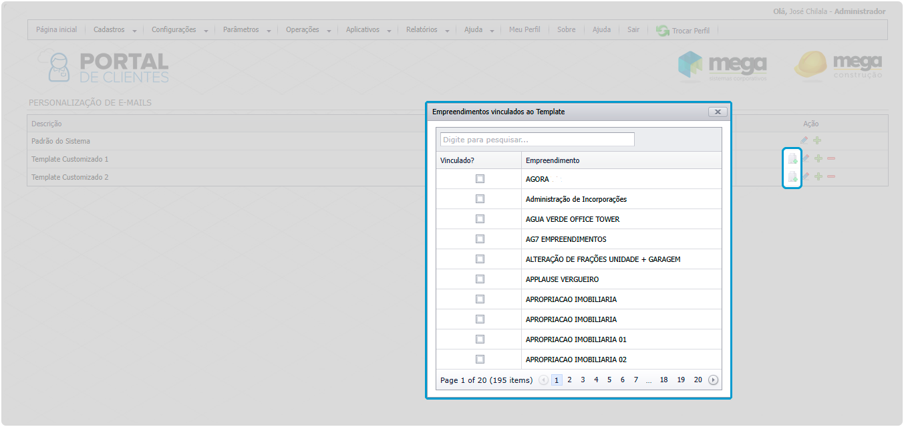Tick the APROPRIACAO IMOBILIARIA 02 checkbox
Screen dimensions: 904x427
(480, 360)
